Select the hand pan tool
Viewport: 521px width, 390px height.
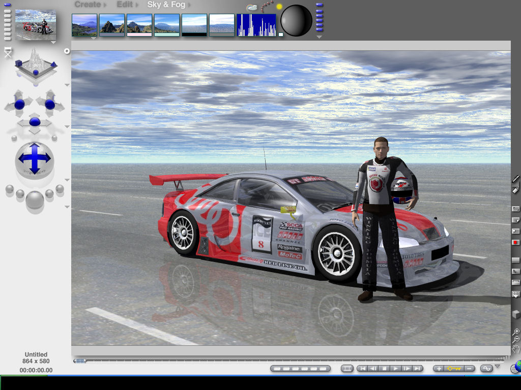[516, 348]
